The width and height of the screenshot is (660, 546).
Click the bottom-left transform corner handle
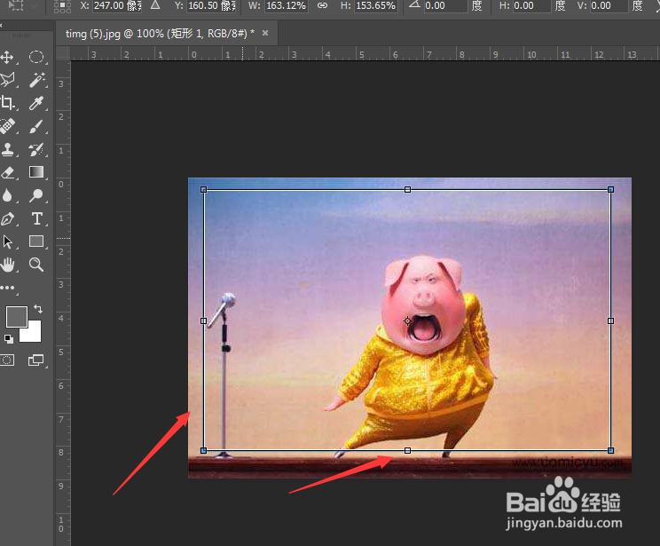[x=204, y=451]
